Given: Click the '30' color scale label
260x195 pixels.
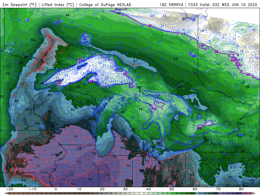Looking at the screenshot, I should coord(125,189).
